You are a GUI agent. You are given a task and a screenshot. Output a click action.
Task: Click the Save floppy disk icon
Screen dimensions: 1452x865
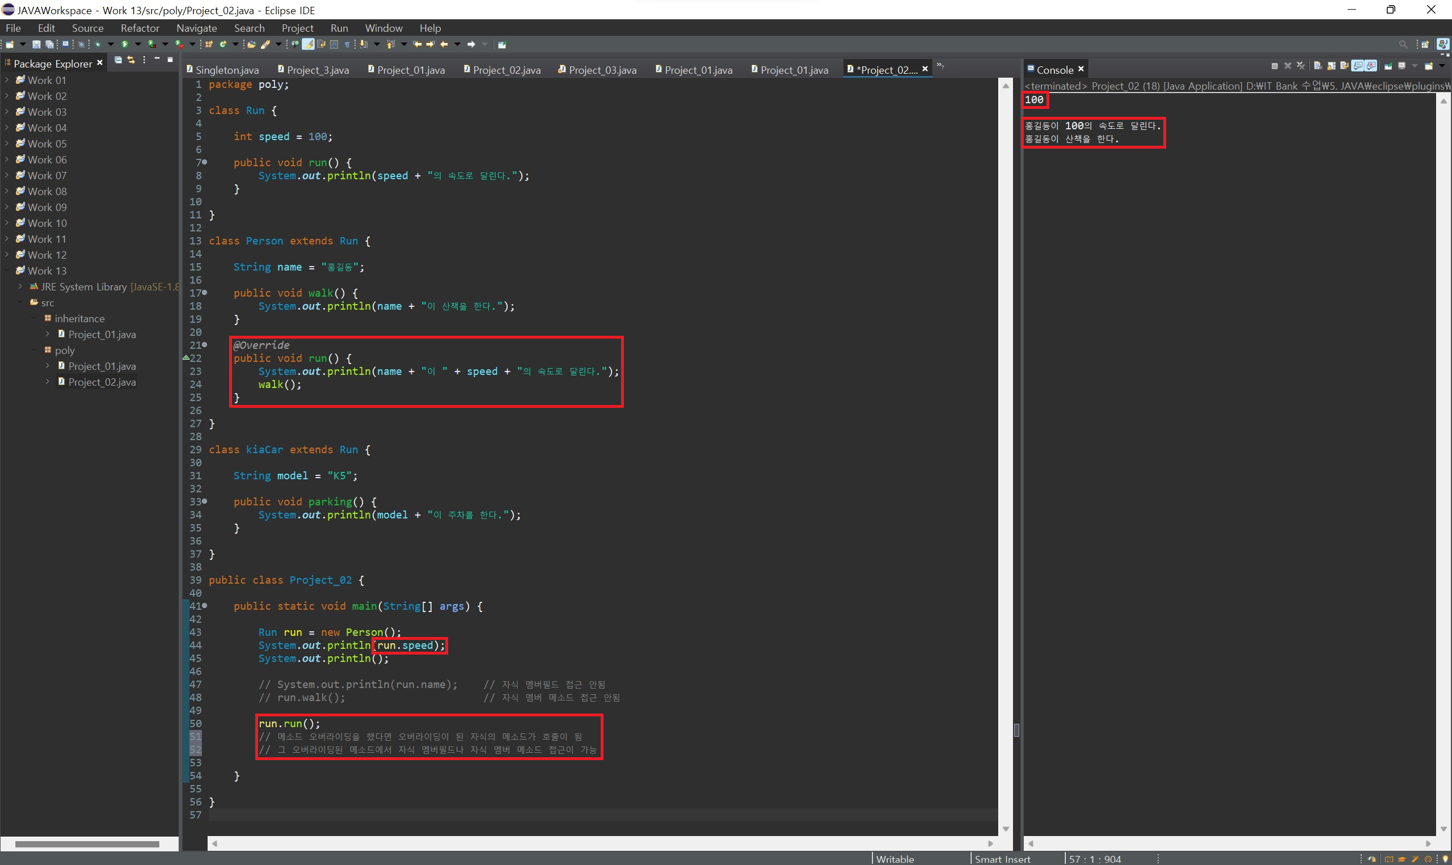click(36, 44)
